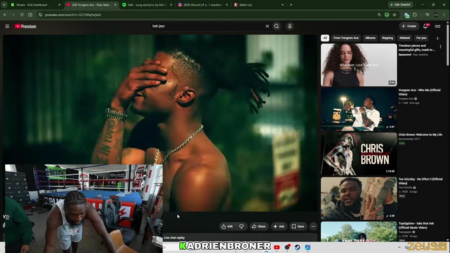Screen dimensions: 450x253
Task: Open the Tee Grizzley video thumbnail
Action: pos(359,199)
